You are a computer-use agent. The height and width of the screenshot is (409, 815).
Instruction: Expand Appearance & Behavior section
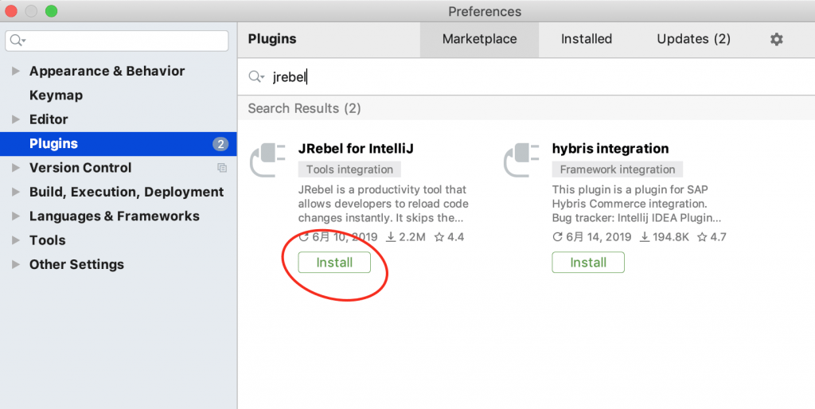[x=16, y=72]
